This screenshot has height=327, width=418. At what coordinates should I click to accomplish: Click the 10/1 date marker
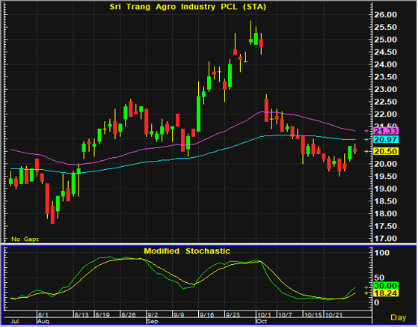[x=264, y=315]
